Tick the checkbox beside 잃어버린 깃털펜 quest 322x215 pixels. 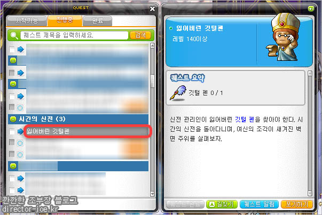coord(12,131)
